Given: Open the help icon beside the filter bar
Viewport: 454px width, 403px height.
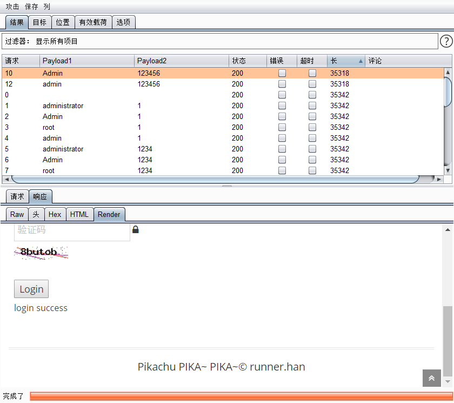Looking at the screenshot, I should click(446, 41).
